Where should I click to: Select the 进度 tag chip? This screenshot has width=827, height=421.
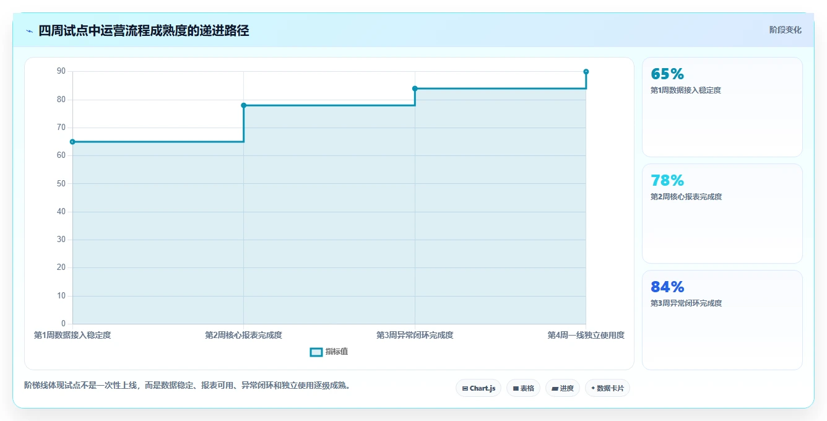562,388
